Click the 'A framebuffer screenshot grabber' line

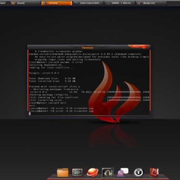point(59,51)
